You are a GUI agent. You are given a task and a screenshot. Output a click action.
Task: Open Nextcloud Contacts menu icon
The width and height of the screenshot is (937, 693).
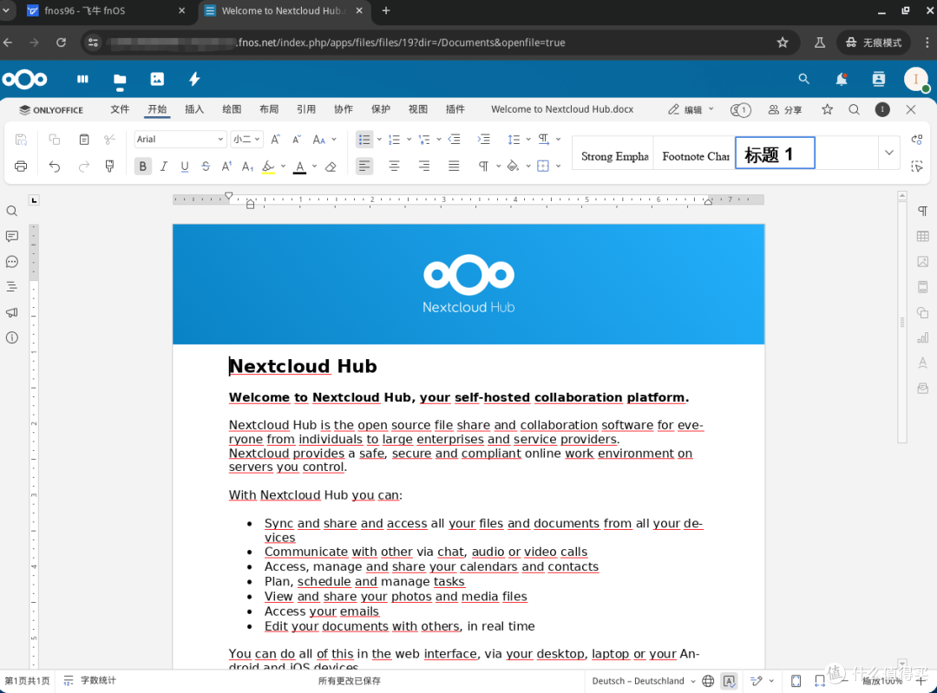(x=878, y=79)
